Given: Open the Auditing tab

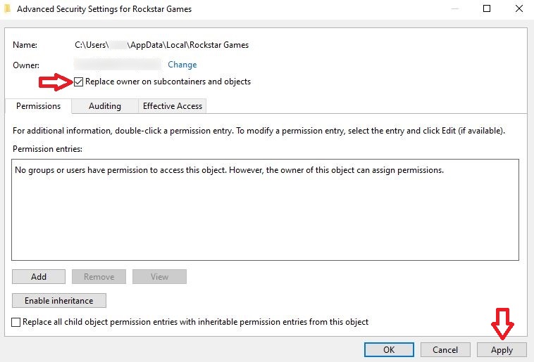Looking at the screenshot, I should [105, 106].
